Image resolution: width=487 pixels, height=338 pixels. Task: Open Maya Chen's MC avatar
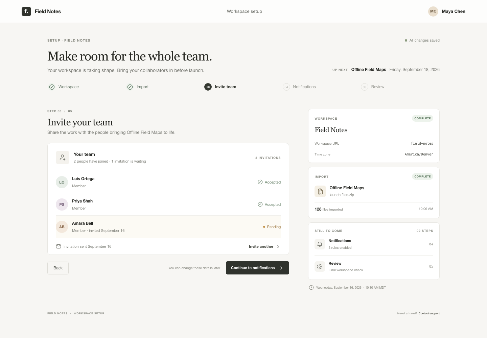pos(433,11)
